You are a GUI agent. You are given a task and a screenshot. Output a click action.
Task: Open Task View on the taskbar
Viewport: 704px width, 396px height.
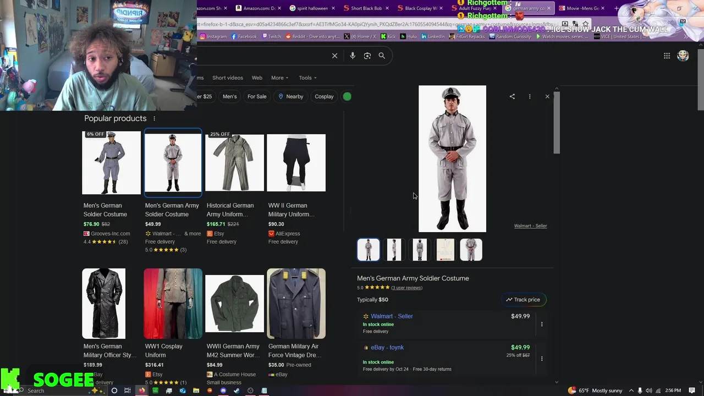(x=128, y=391)
